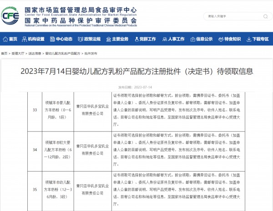Open the 首页 nav menu item

pos(13,39)
